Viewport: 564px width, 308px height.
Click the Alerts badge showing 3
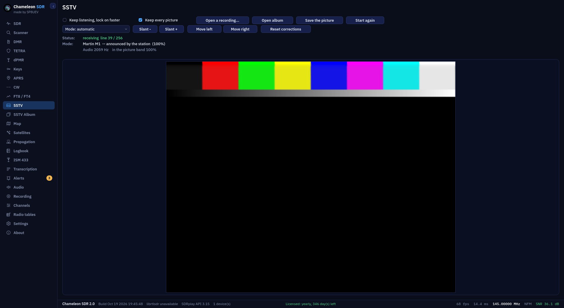pyautogui.click(x=49, y=178)
